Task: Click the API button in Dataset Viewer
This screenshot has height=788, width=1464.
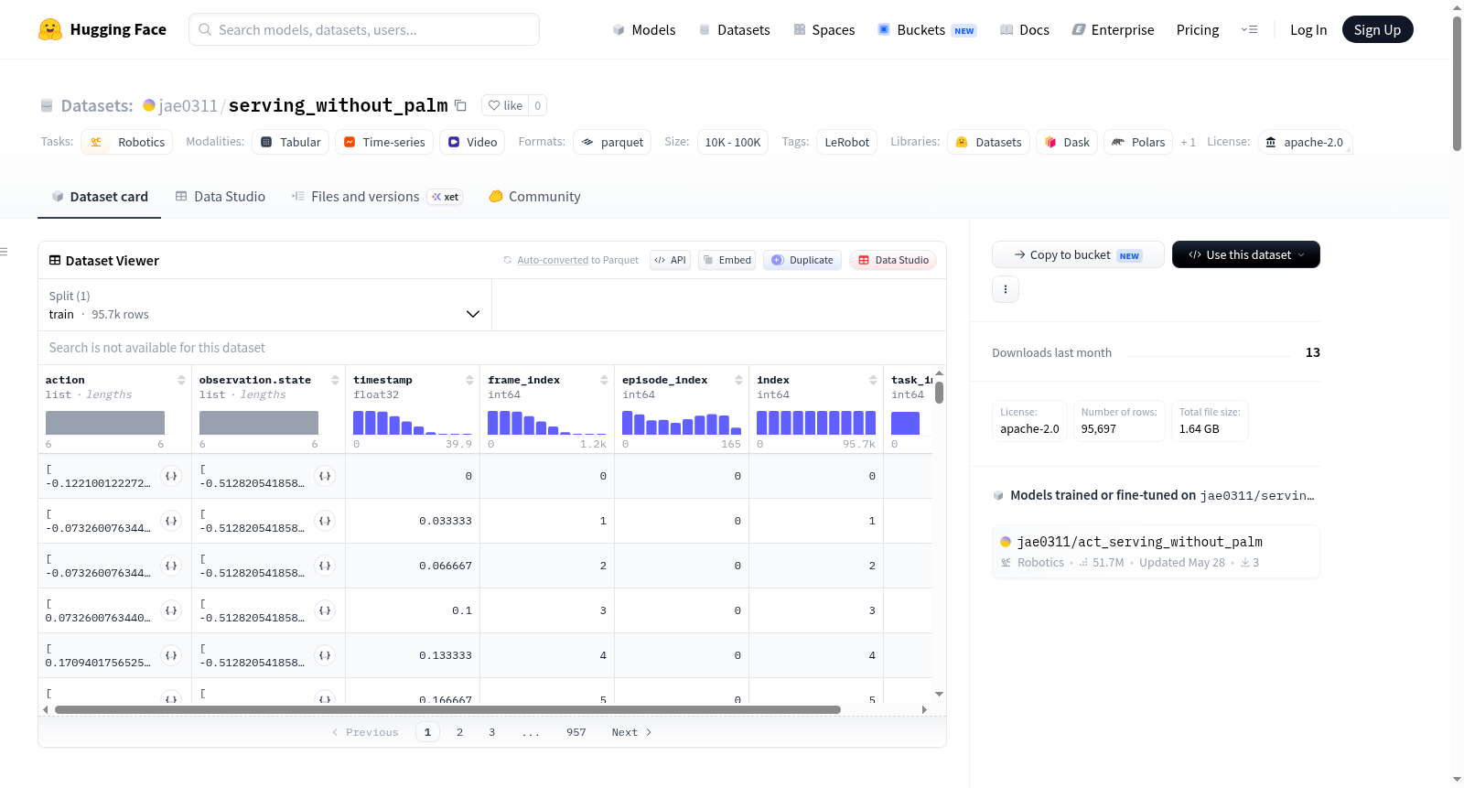Action: click(x=670, y=260)
